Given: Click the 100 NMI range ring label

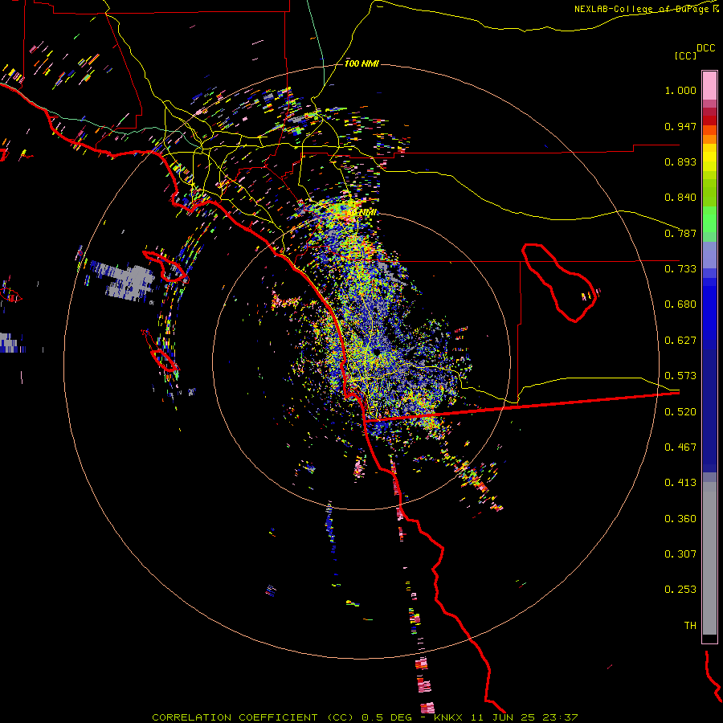Looking at the screenshot, I should click(x=362, y=63).
